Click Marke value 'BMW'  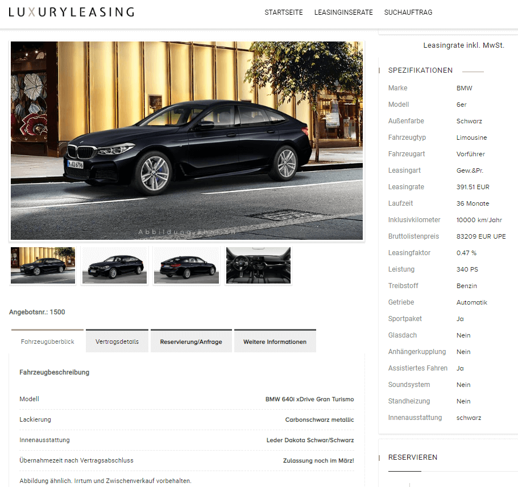coord(464,88)
